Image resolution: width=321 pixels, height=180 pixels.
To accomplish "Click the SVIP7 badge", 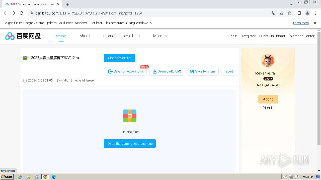I will point(268,79).
